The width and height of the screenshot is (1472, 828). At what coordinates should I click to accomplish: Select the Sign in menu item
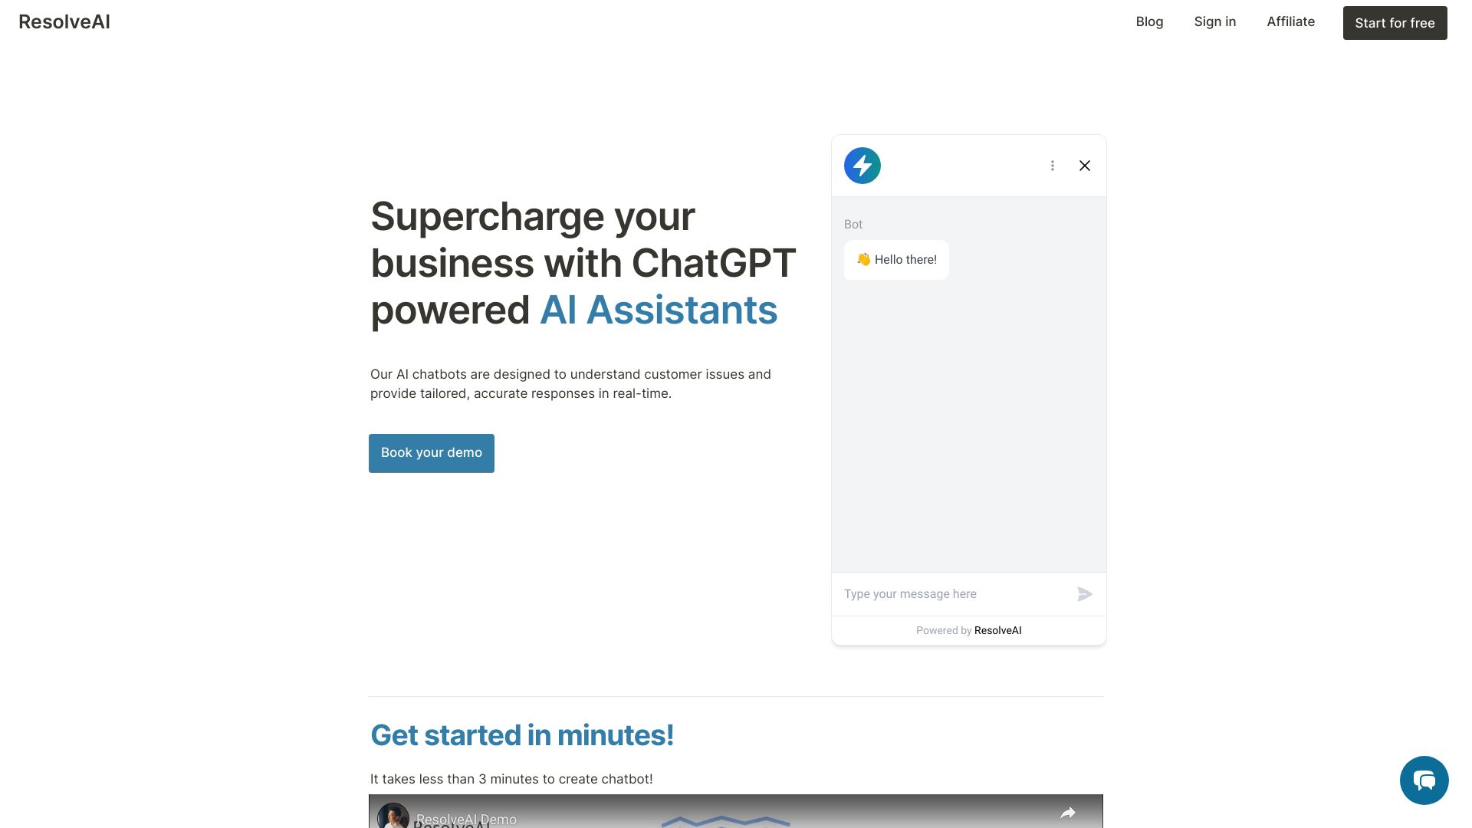[x=1214, y=21]
